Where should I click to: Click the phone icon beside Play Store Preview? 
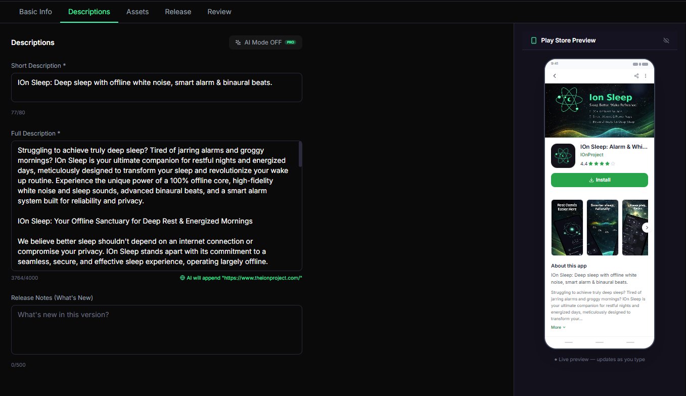click(x=534, y=40)
